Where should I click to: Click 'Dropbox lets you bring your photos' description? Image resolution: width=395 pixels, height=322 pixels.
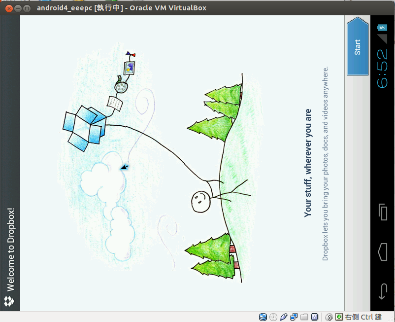click(x=325, y=163)
